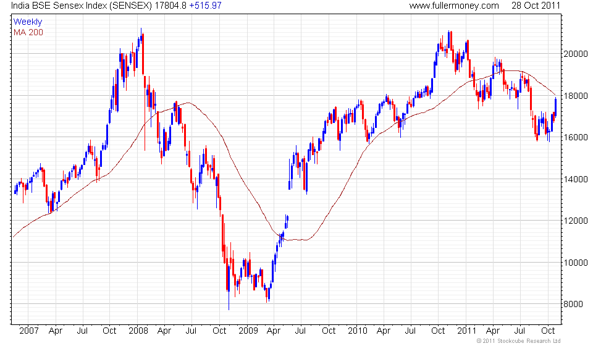This screenshot has height=346, width=593.
Task: Click the 2010 year label on time axis
Action: tap(358, 331)
